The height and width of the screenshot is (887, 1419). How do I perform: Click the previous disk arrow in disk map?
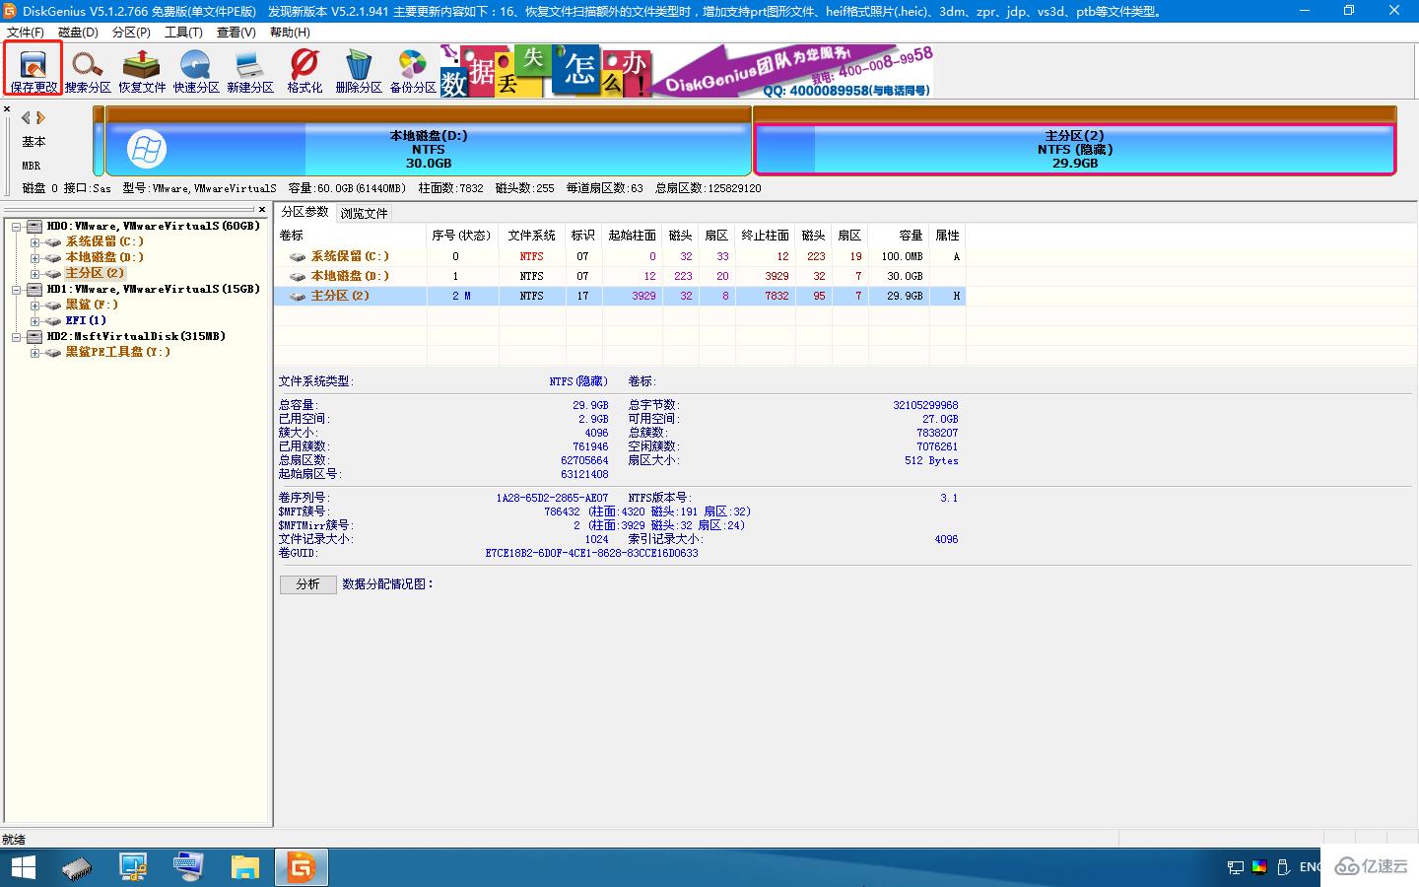tap(26, 118)
